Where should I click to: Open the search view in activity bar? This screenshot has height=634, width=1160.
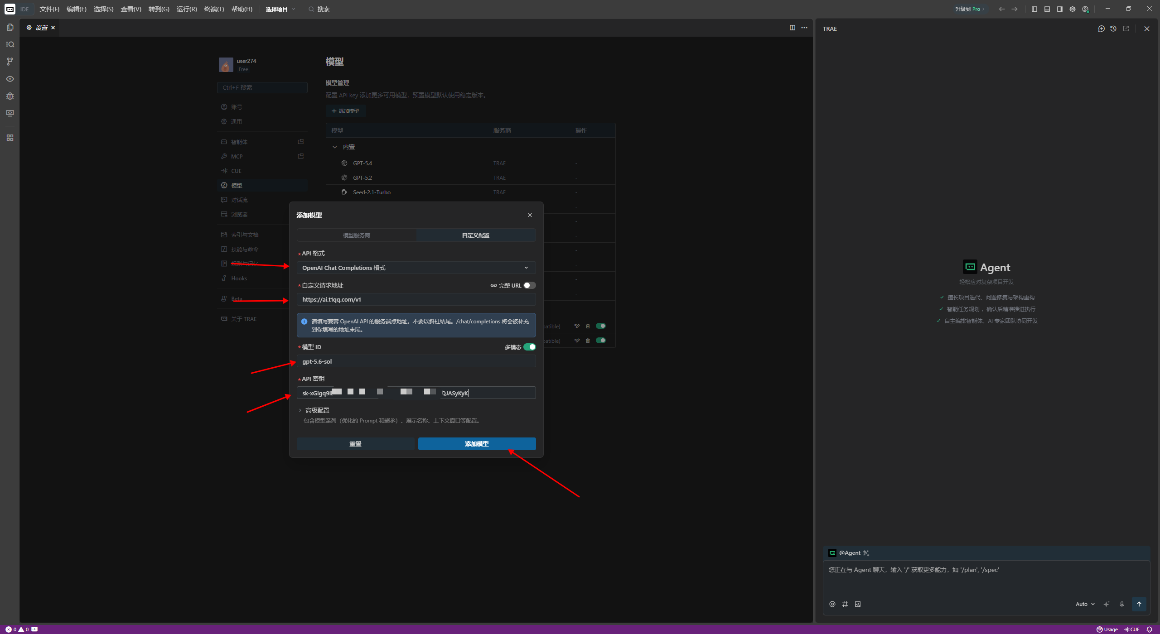10,44
